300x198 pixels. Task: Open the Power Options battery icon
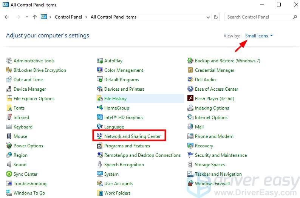coord(9,145)
